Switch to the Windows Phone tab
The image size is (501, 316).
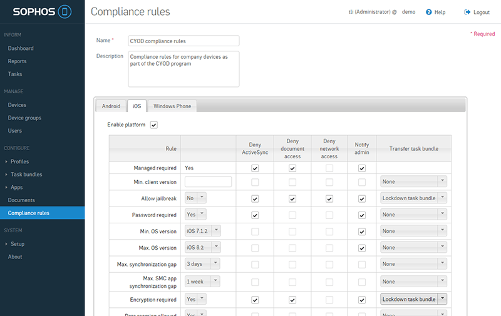pyautogui.click(x=172, y=106)
